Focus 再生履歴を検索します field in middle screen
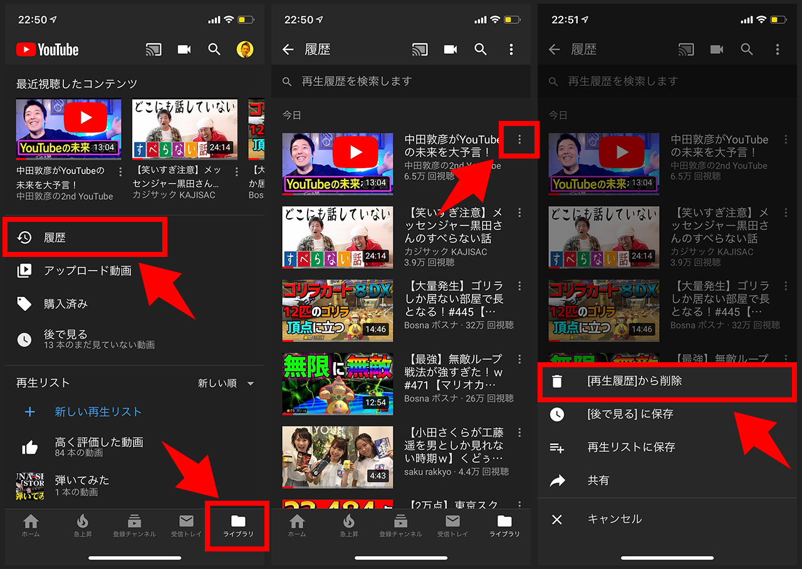 point(401,81)
